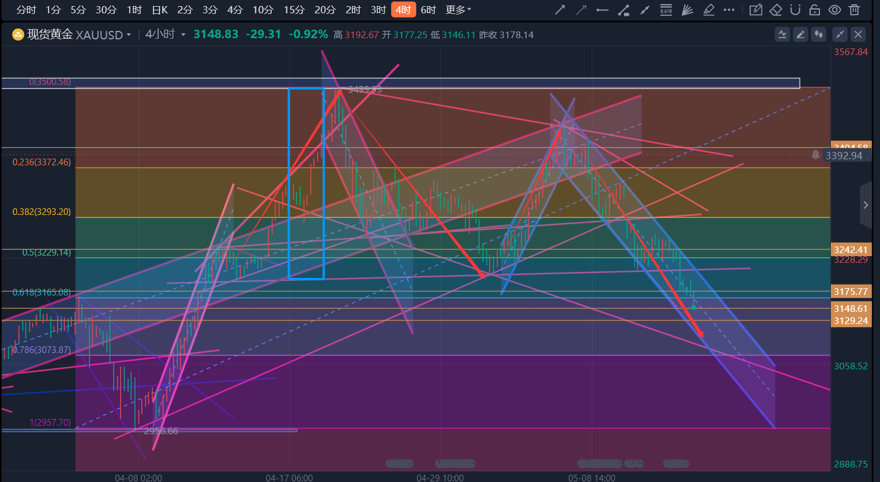Expand the 更多 timeframe dropdown
The width and height of the screenshot is (880, 482).
point(458,10)
